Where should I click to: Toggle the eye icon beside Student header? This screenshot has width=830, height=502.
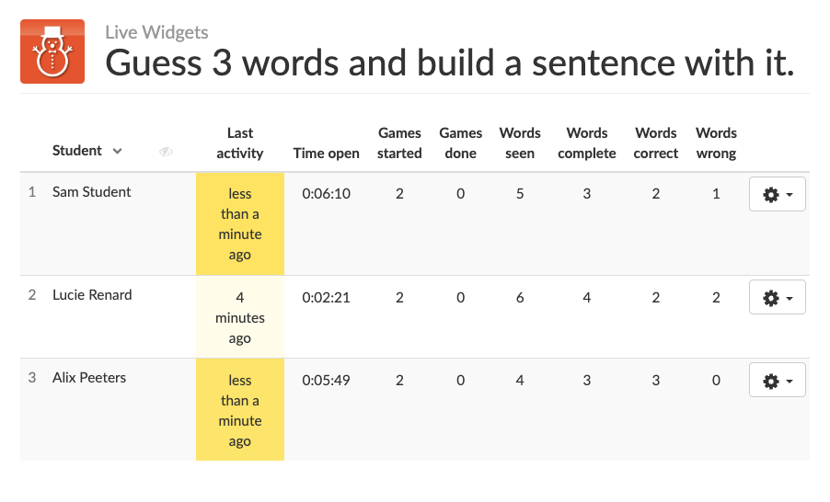[166, 152]
